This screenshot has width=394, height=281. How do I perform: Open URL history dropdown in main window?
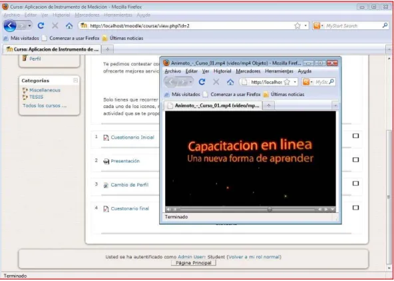pos(305,26)
